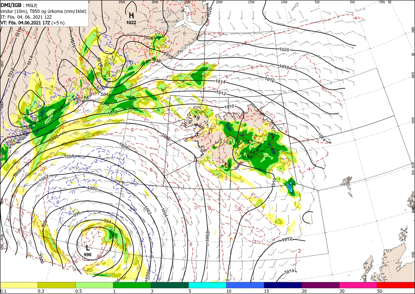Select the '10W' longitude label
The width and height of the screenshot is (415, 294).
click(284, 2)
